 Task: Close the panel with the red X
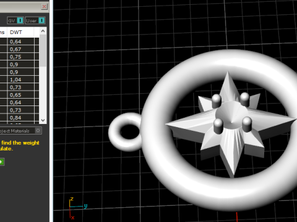pyautogui.click(x=44, y=7)
